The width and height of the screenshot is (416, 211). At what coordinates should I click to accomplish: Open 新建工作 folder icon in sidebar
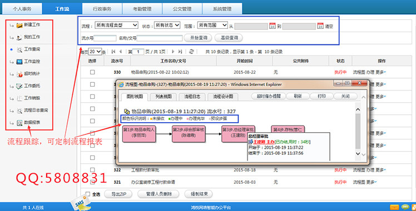19,26
